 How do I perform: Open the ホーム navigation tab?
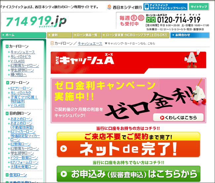click(x=23, y=35)
